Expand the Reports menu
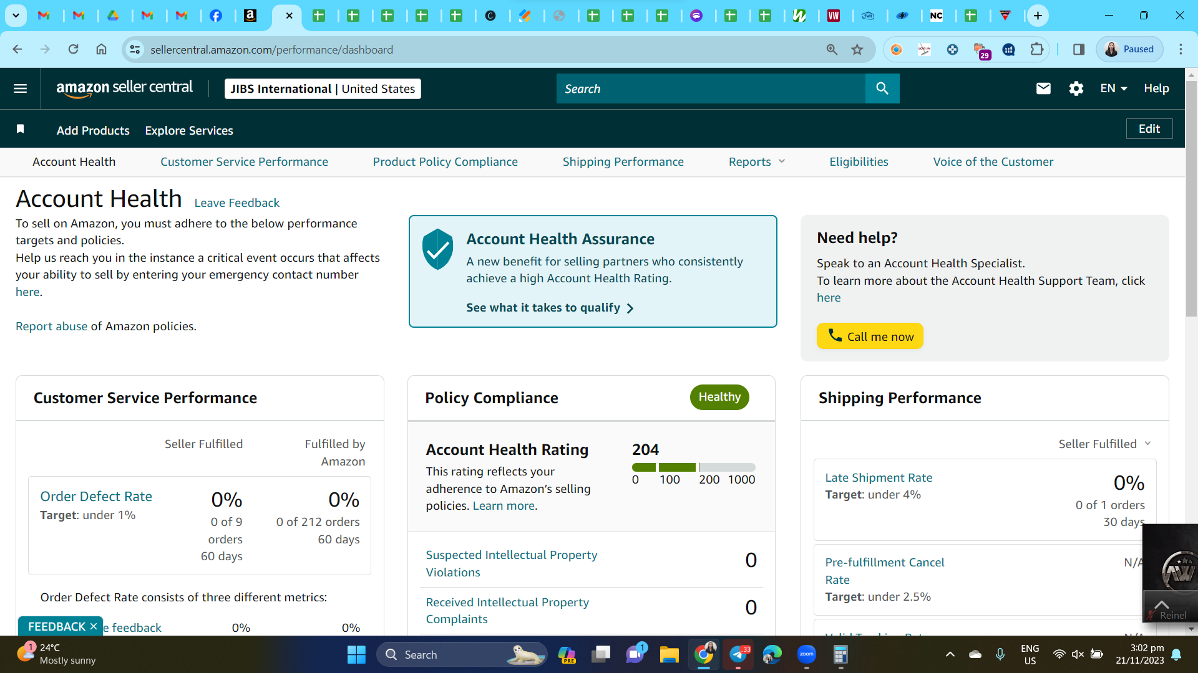This screenshot has height=673, width=1198. coord(757,162)
